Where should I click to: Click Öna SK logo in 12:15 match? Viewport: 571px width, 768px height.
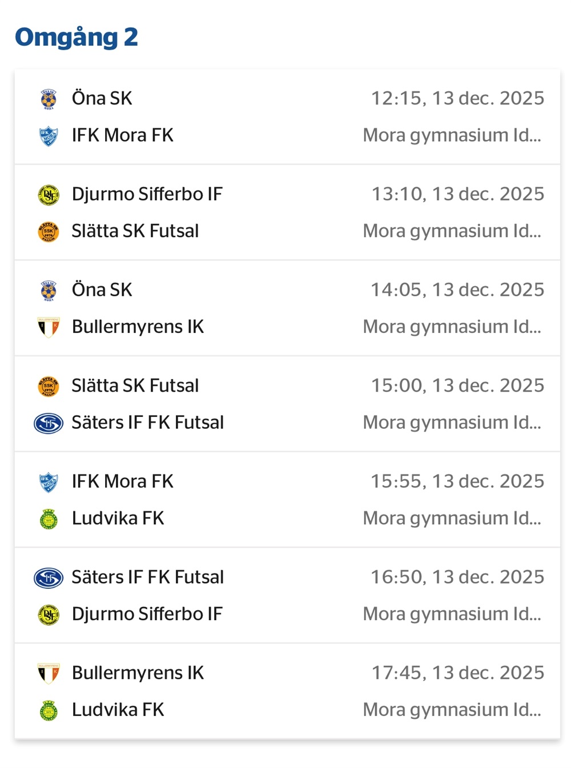pos(49,99)
